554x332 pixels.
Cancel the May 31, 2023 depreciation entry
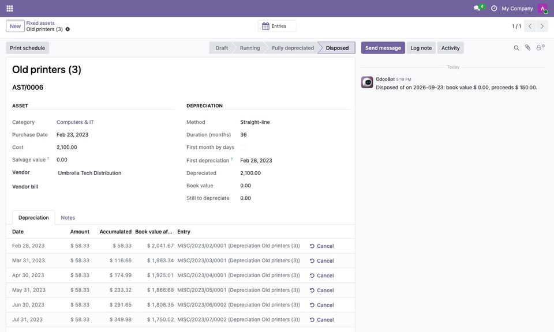pyautogui.click(x=322, y=290)
